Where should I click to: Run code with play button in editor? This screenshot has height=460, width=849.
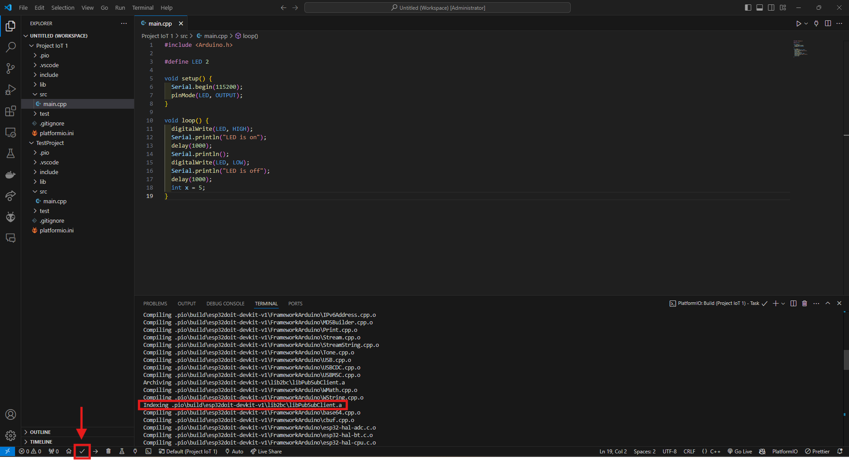point(799,23)
